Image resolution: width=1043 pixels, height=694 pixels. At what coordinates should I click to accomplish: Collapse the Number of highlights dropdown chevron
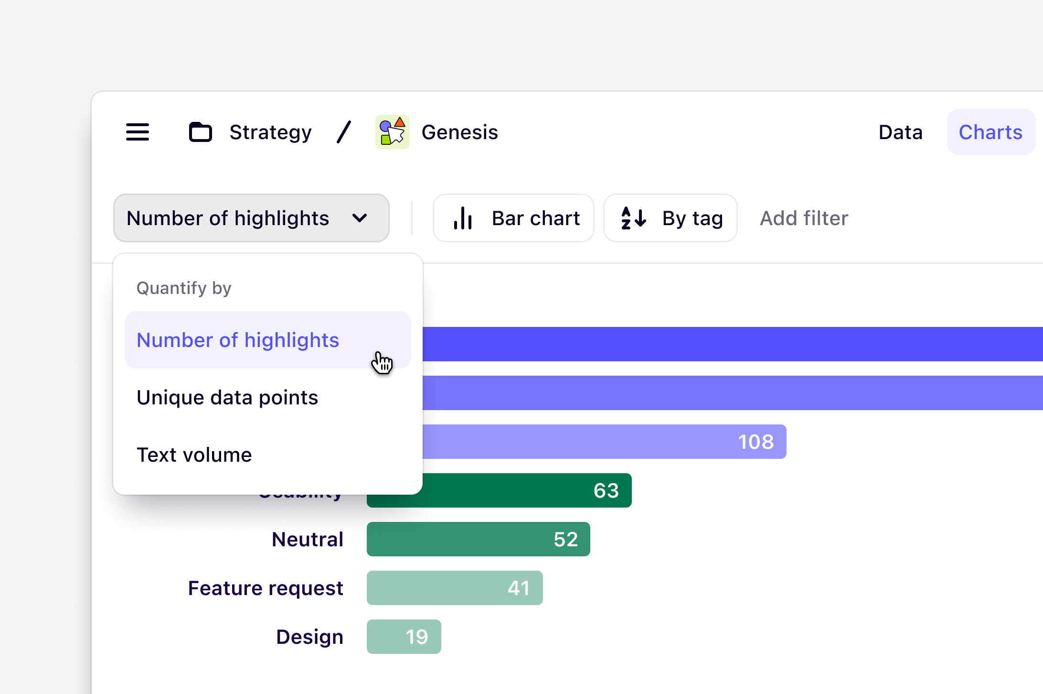[360, 218]
